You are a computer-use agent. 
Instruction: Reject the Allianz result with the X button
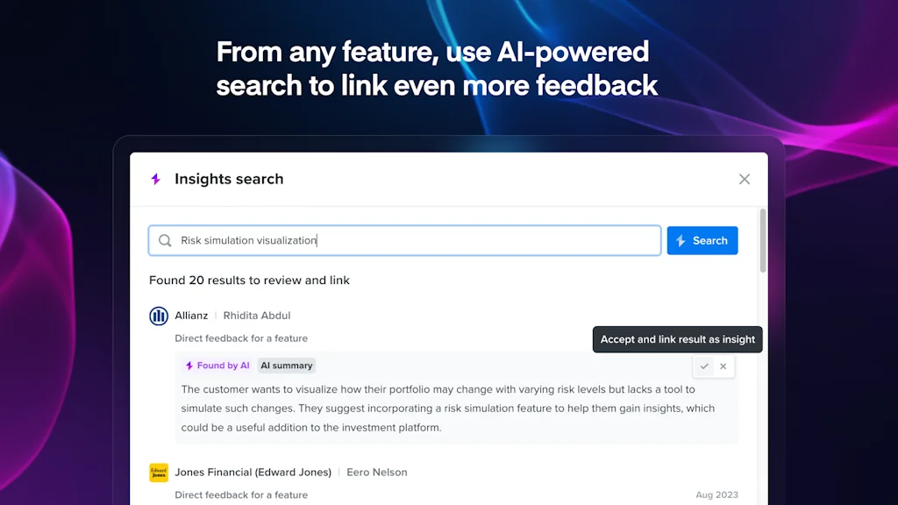coord(723,366)
